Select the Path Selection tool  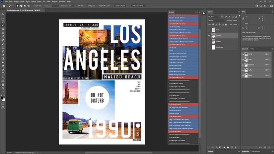[x=3, y=77]
